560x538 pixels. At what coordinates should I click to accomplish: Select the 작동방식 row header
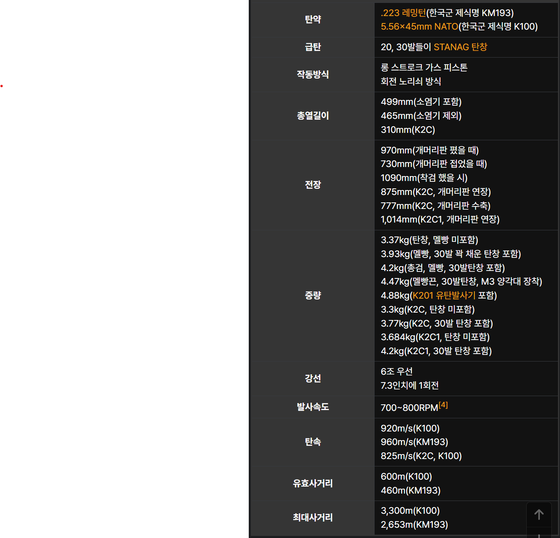point(313,74)
